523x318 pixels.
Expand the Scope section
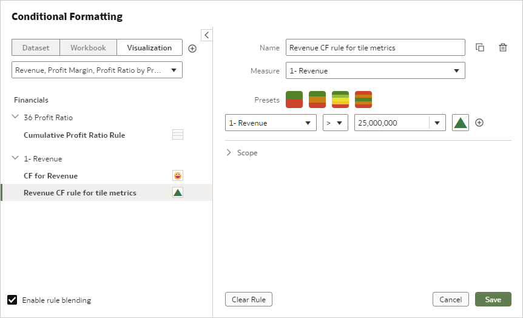point(229,153)
